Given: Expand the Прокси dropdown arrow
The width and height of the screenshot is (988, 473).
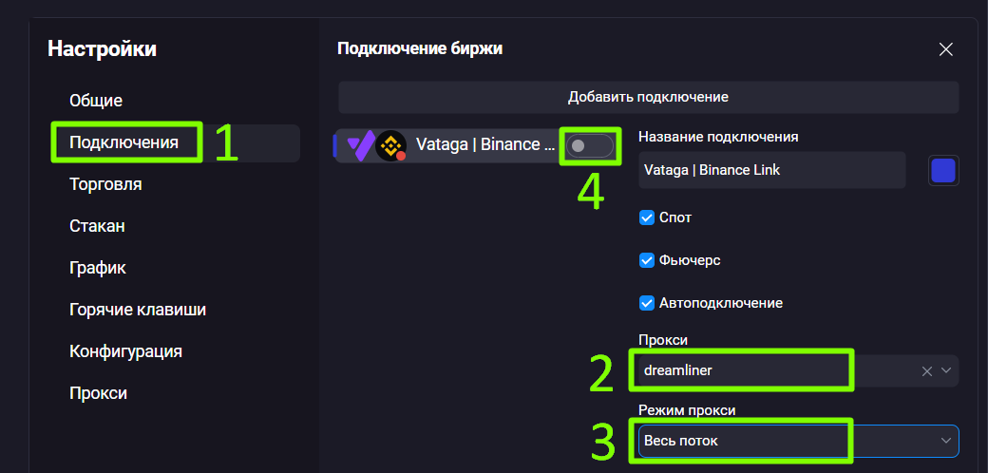Looking at the screenshot, I should [x=945, y=371].
